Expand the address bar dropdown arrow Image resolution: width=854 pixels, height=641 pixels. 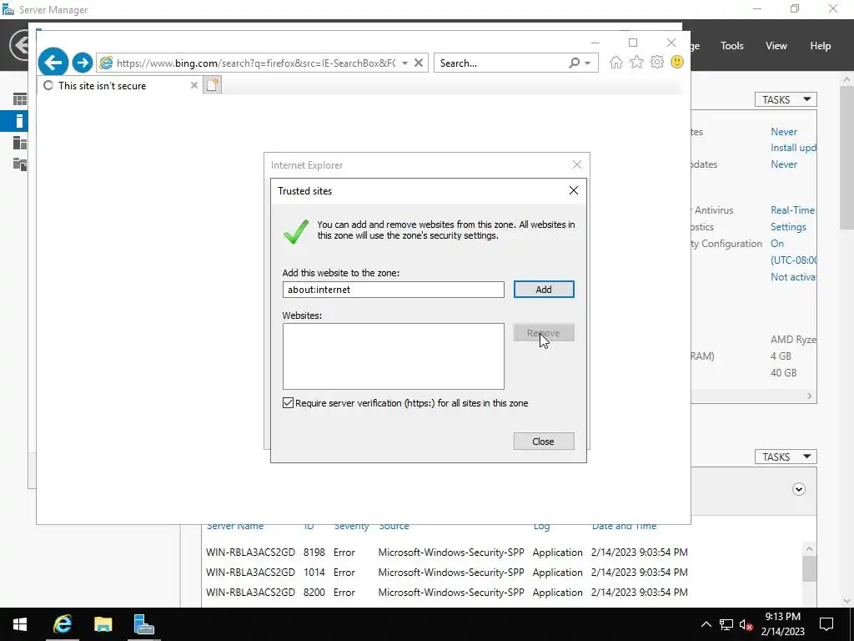click(x=404, y=63)
